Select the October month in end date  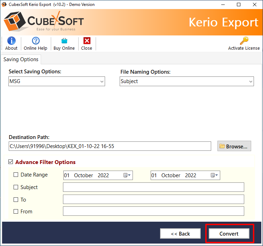click(x=171, y=175)
